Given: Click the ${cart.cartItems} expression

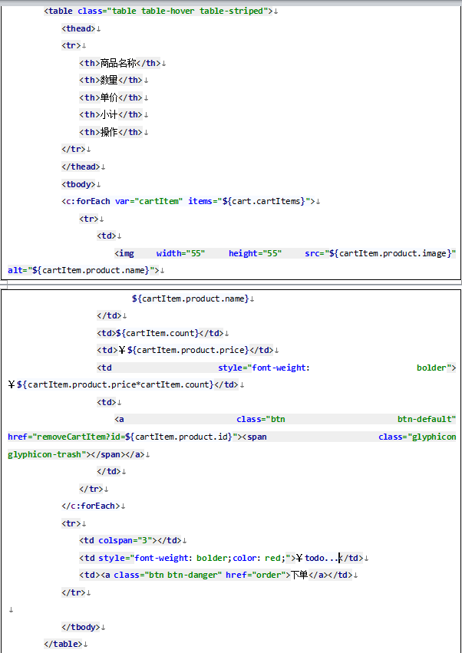Looking at the screenshot, I should [x=264, y=201].
